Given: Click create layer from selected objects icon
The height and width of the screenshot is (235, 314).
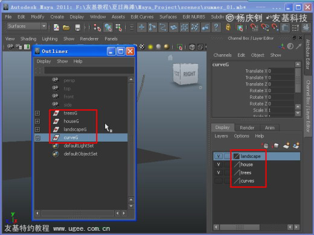Looking at the screenshot, I should click(296, 145).
